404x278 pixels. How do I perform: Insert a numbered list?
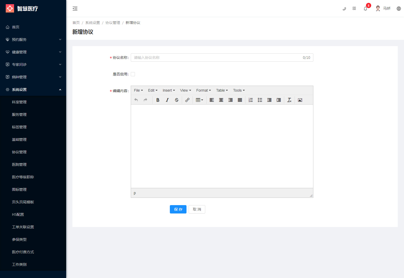[x=251, y=100]
